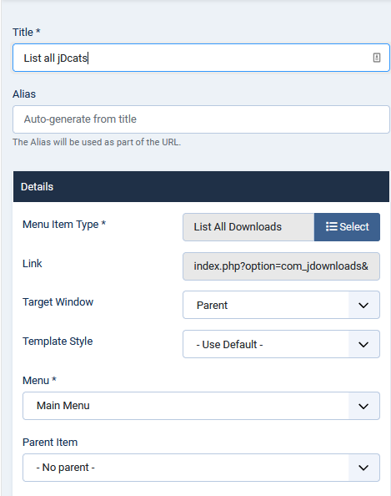Click into the Alias auto-generate field

pos(201,119)
